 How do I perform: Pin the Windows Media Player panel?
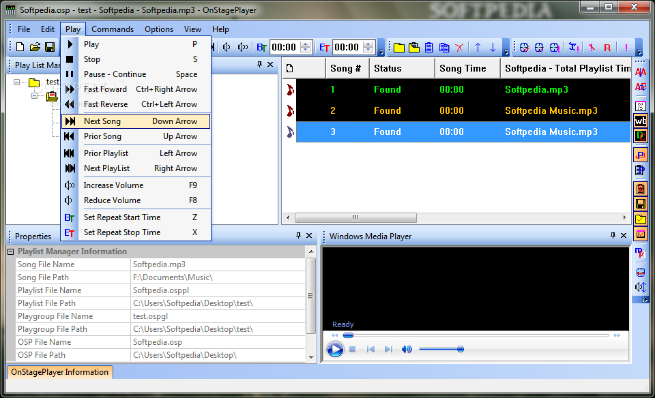[613, 235]
